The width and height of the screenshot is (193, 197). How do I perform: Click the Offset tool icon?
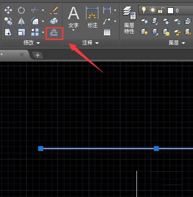(x=54, y=33)
